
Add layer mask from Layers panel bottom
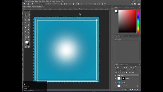[x=128, y=90]
